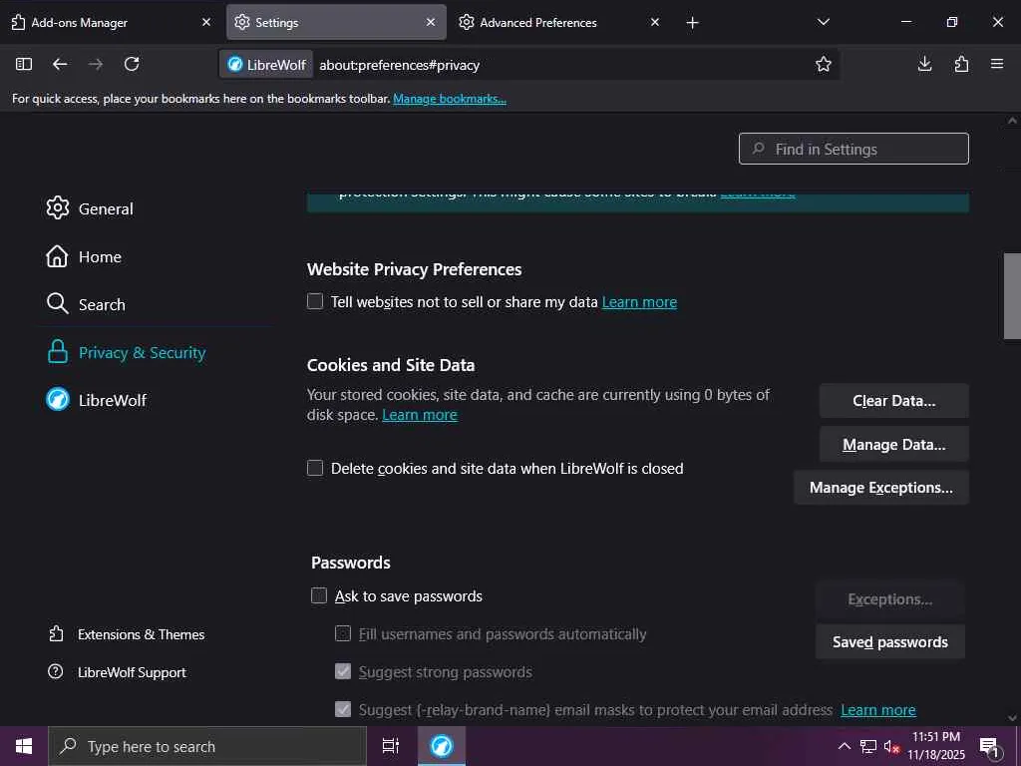Click the LibreWolf taskbar icon
Image resolution: width=1021 pixels, height=766 pixels.
pos(442,746)
